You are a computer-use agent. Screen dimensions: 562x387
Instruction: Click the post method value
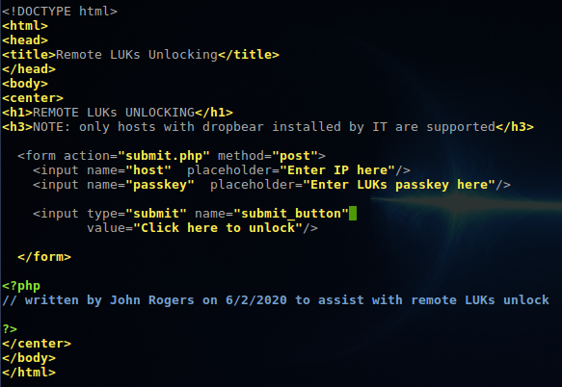295,156
